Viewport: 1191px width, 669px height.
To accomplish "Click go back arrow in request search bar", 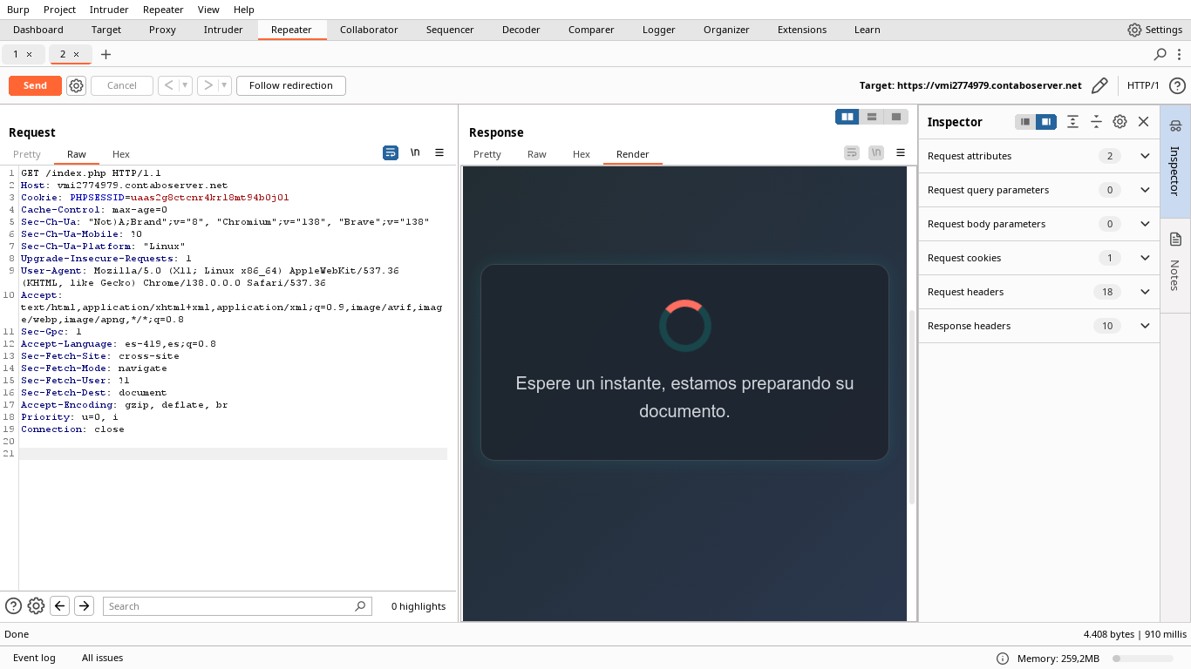I will (59, 606).
